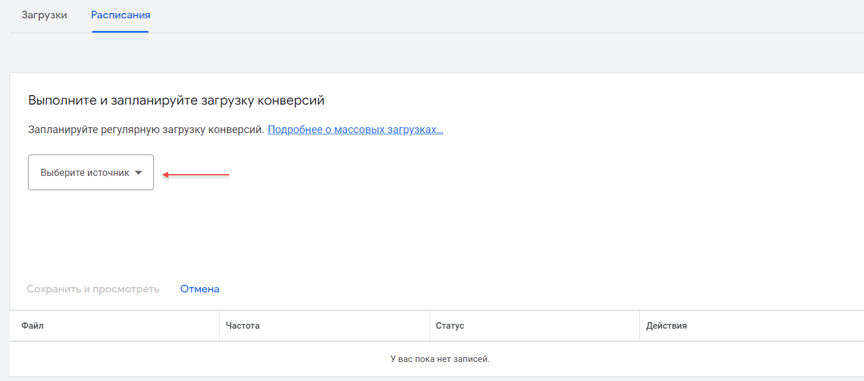Sort by the Частота column header
The width and height of the screenshot is (864, 381).
[243, 326]
